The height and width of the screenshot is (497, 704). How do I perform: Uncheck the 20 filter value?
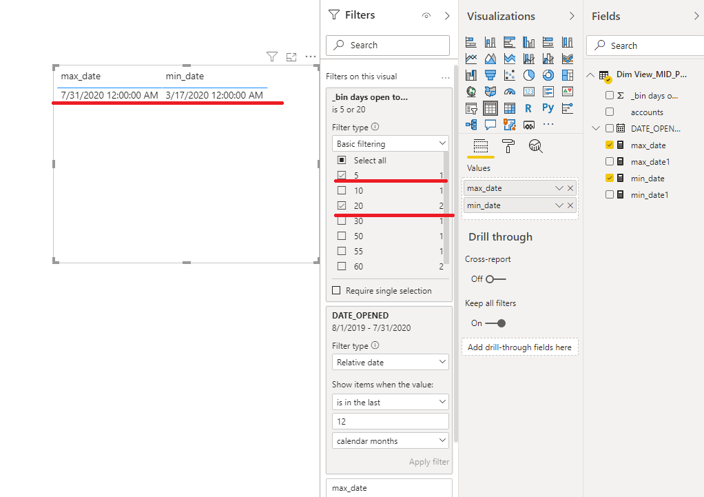(x=342, y=205)
